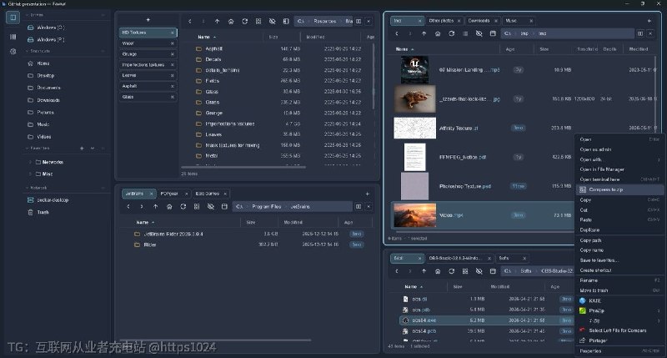Click the columns layout icon in the left rail
Viewport: 667px width, 358px height.
point(13,37)
